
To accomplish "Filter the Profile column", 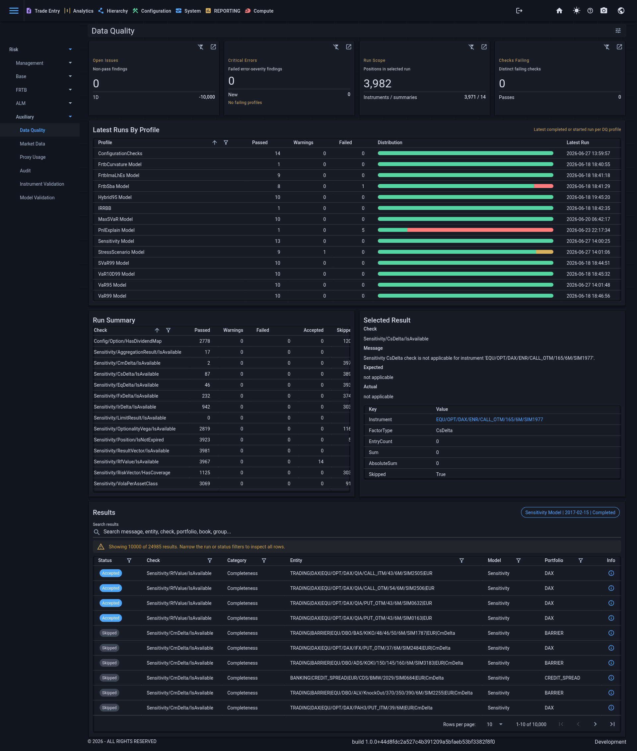I will [226, 143].
